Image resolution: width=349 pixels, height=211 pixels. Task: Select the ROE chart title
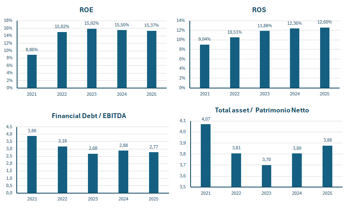pos(86,10)
